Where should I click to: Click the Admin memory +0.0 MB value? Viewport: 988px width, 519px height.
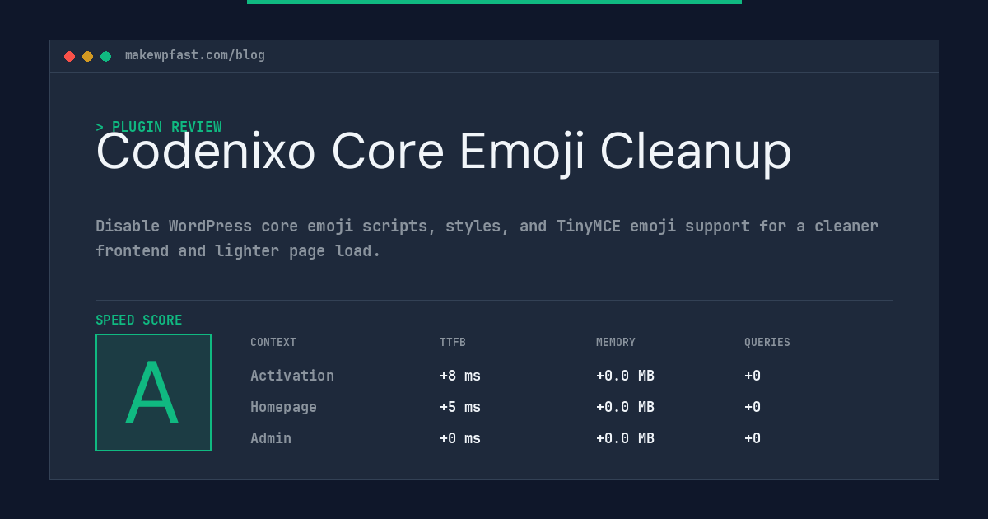(x=626, y=438)
